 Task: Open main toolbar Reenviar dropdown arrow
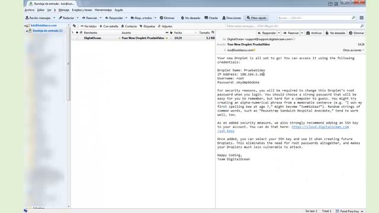[x=101, y=18]
